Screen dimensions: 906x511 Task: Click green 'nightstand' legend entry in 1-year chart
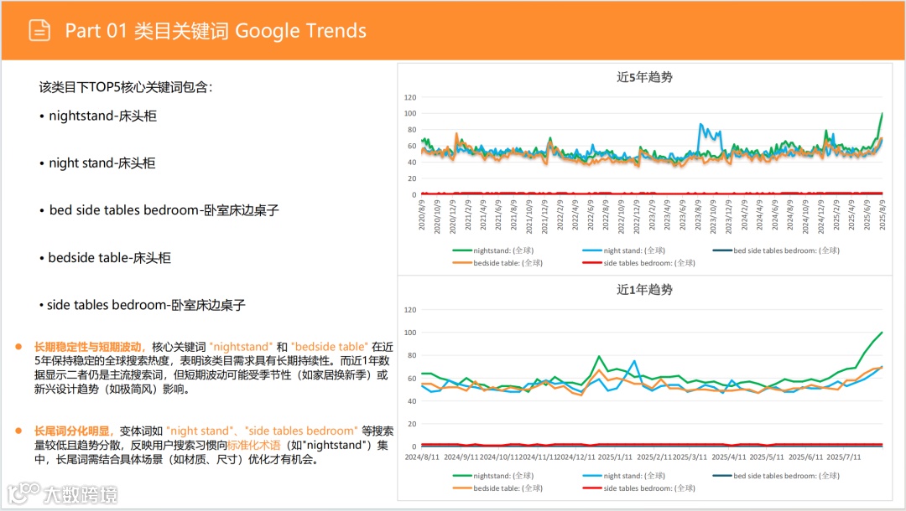tap(493, 476)
